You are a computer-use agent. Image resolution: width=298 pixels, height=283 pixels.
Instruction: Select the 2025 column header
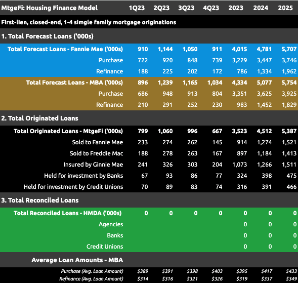pyautogui.click(x=285, y=8)
